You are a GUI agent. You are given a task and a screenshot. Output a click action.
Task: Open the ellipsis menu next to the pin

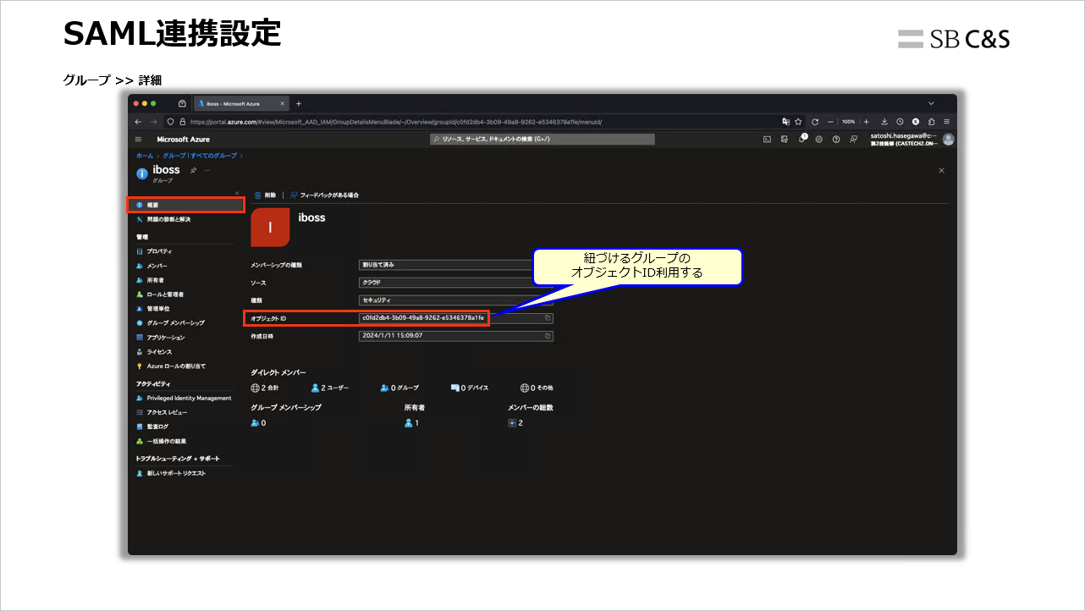pyautogui.click(x=207, y=170)
